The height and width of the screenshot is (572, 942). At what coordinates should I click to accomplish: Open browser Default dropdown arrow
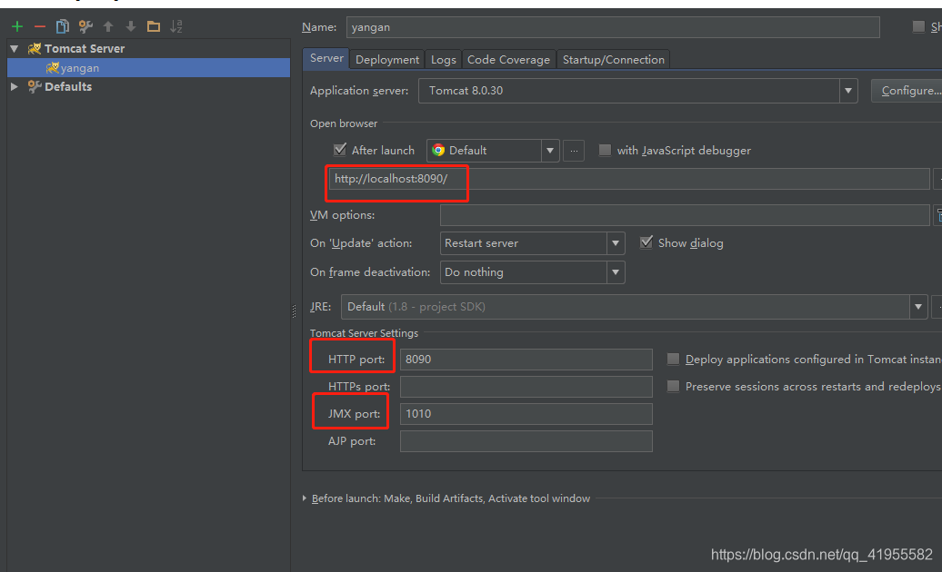[550, 151]
